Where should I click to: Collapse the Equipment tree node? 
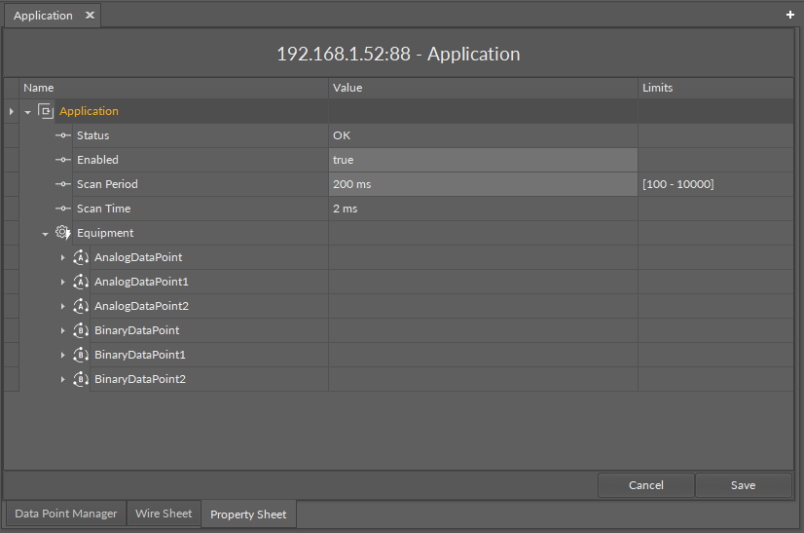point(45,234)
